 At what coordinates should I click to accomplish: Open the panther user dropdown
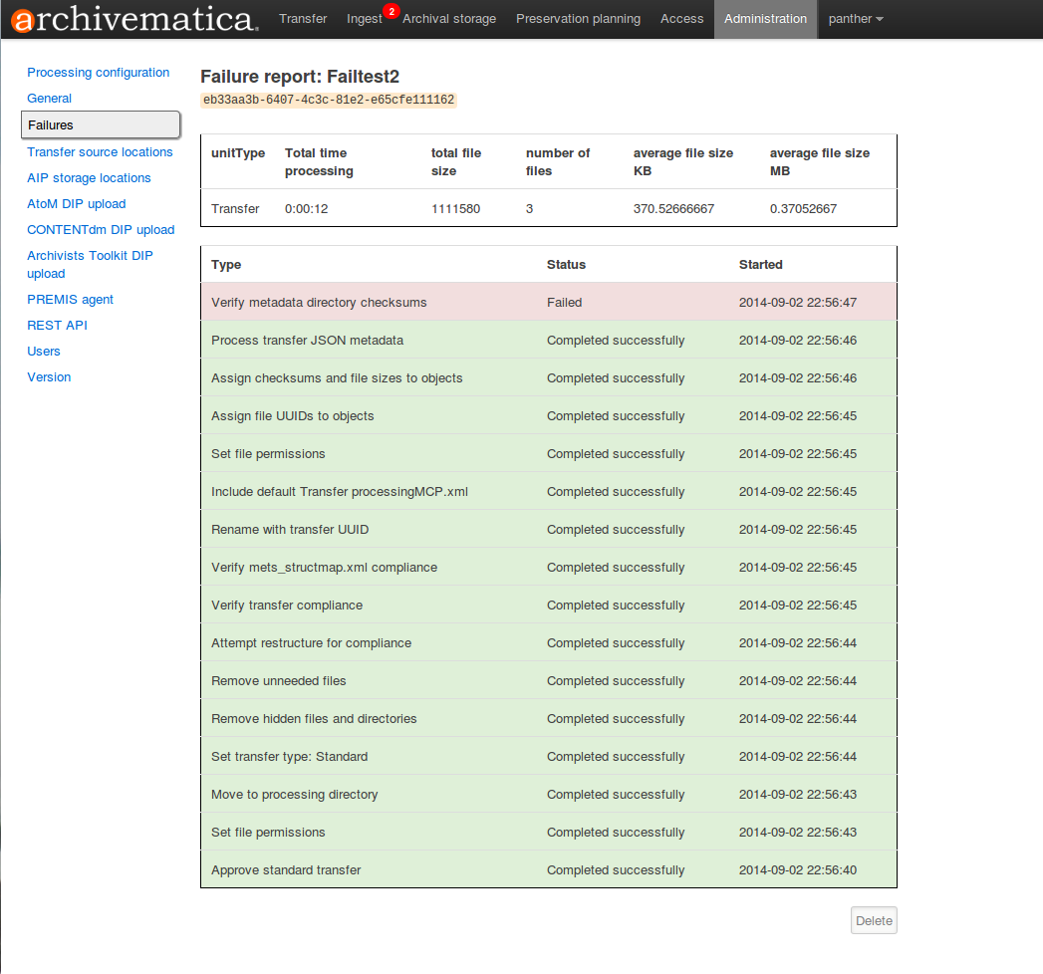pyautogui.click(x=856, y=19)
